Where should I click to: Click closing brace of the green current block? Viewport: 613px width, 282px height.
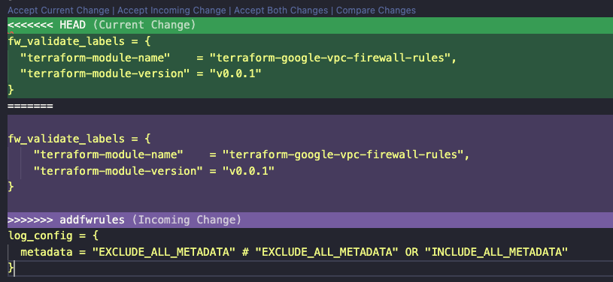(x=11, y=90)
